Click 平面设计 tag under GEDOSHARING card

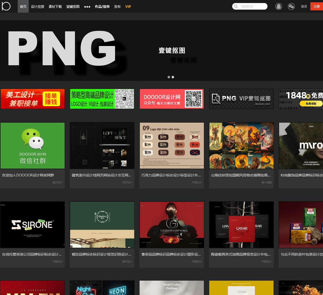pyautogui.click(x=197, y=262)
